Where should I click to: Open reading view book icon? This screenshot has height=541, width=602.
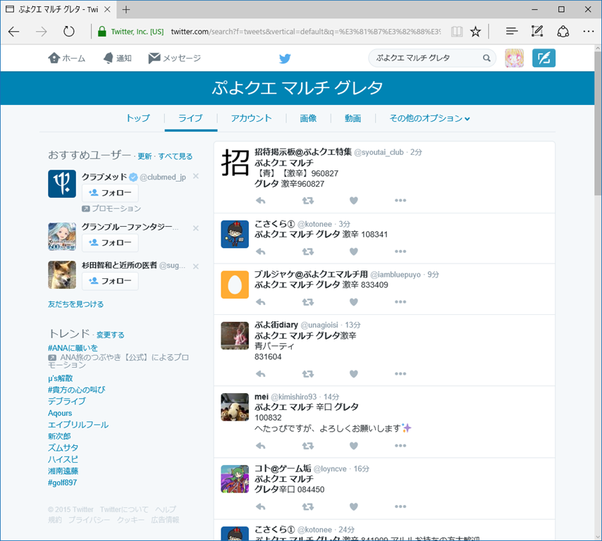[457, 32]
